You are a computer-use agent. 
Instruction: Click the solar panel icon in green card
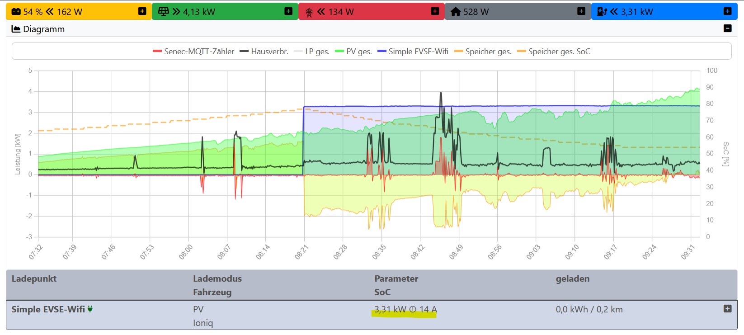tap(164, 12)
